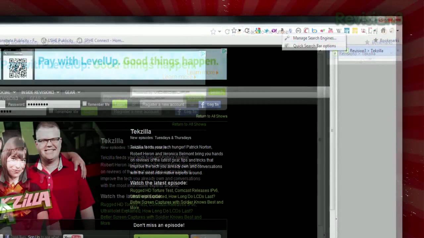Image resolution: width=424 pixels, height=238 pixels.
Task: Click the Password input field
Action: click(x=53, y=104)
